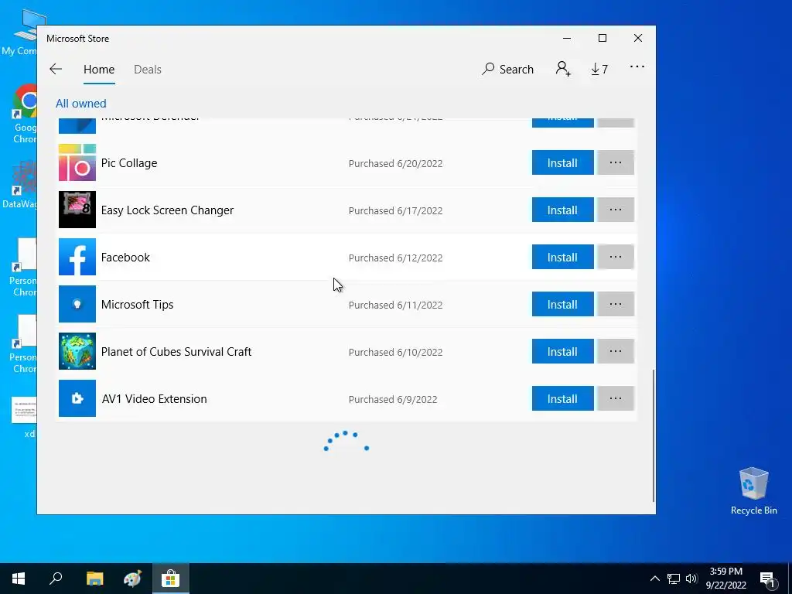The height and width of the screenshot is (594, 792).
Task: Install Pic Collage
Action: [x=563, y=162]
